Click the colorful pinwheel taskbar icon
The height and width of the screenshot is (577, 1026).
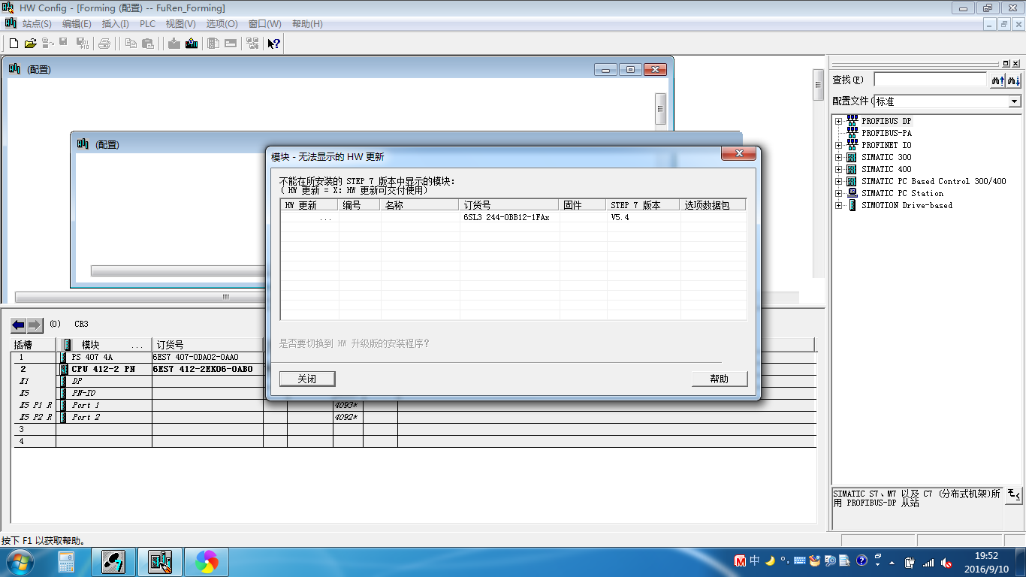206,562
